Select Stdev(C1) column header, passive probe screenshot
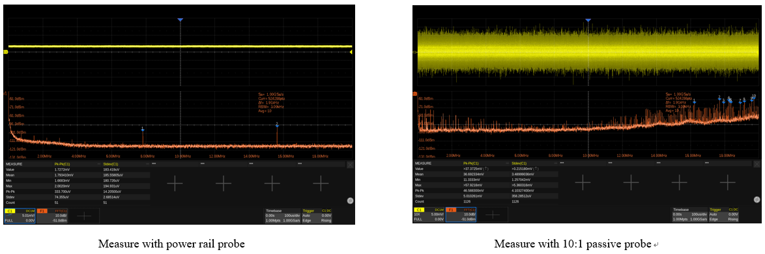 [520, 163]
